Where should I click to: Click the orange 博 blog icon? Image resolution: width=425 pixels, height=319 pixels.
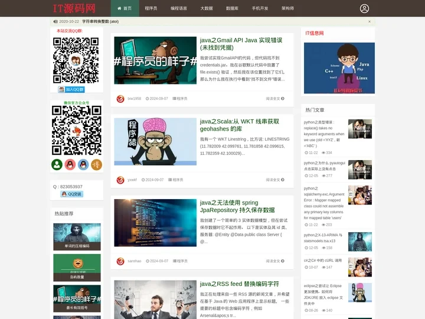[x=96, y=165]
